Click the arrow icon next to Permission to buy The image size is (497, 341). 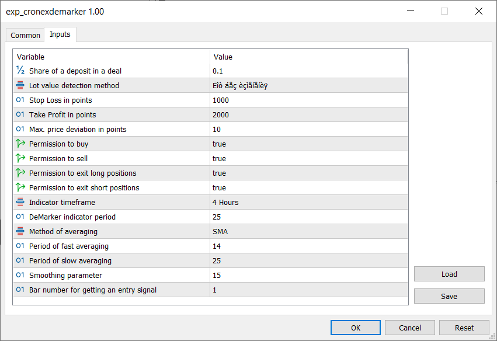point(20,144)
